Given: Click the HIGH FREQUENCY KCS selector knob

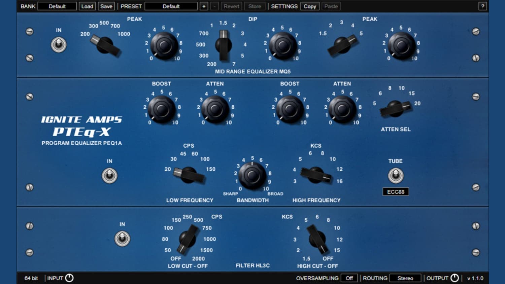Looking at the screenshot, I should [316, 175].
